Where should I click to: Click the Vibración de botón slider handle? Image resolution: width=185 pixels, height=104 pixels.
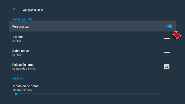coord(16,94)
